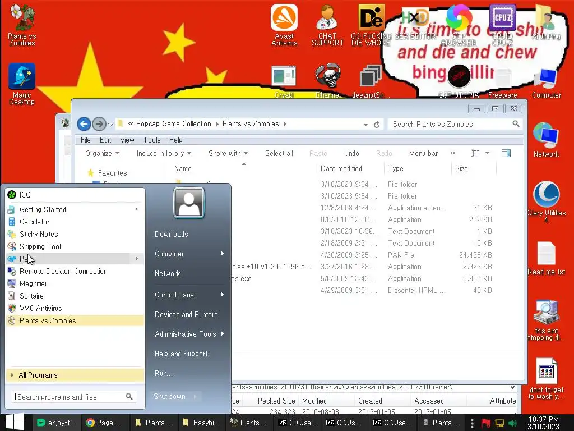The image size is (574, 431).
Task: Open address bar history dropdown
Action: pos(365,125)
